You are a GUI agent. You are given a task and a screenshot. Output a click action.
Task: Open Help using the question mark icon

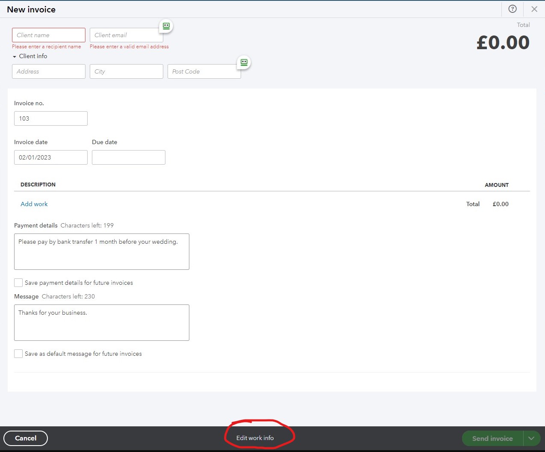[513, 9]
